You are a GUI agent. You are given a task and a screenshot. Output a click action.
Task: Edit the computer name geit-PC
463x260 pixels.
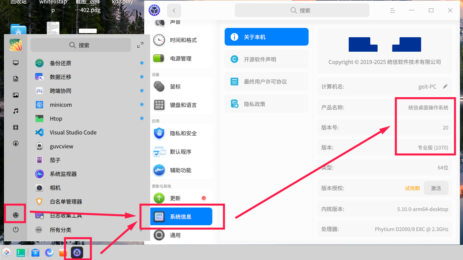click(x=445, y=86)
